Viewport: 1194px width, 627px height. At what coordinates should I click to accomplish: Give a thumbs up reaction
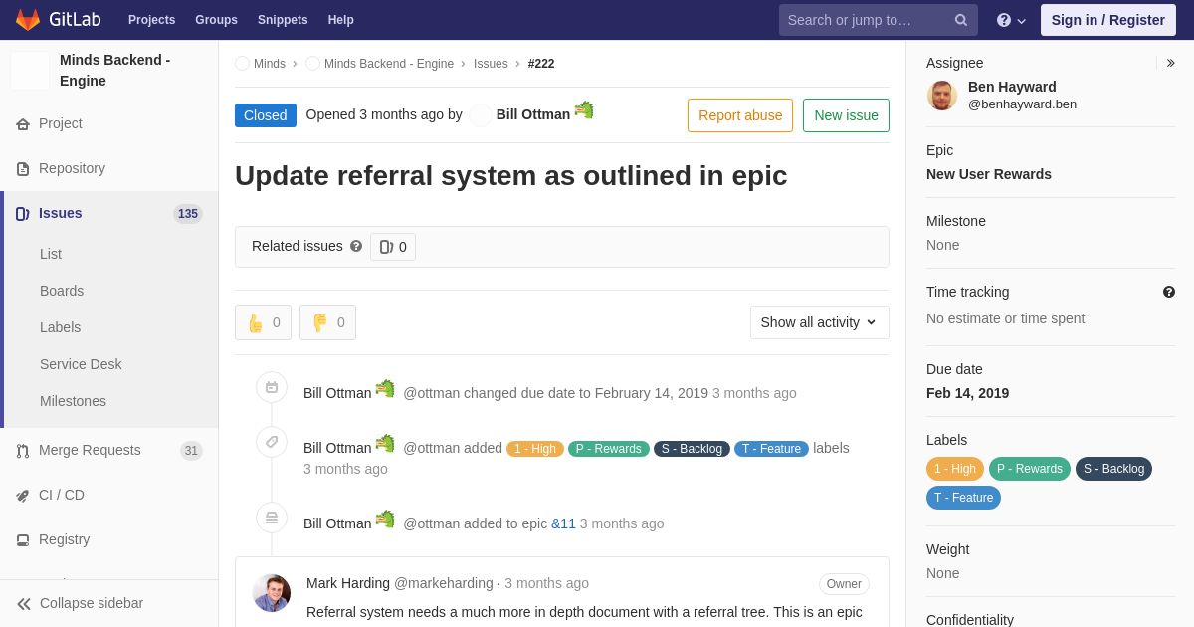click(263, 322)
